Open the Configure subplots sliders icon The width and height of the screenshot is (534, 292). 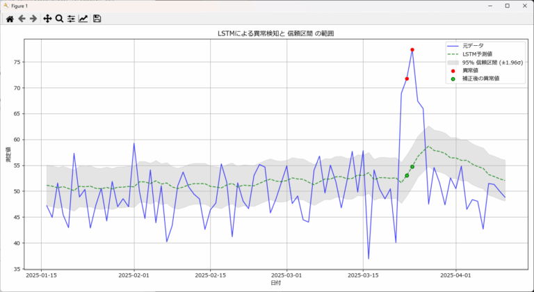(x=71, y=19)
